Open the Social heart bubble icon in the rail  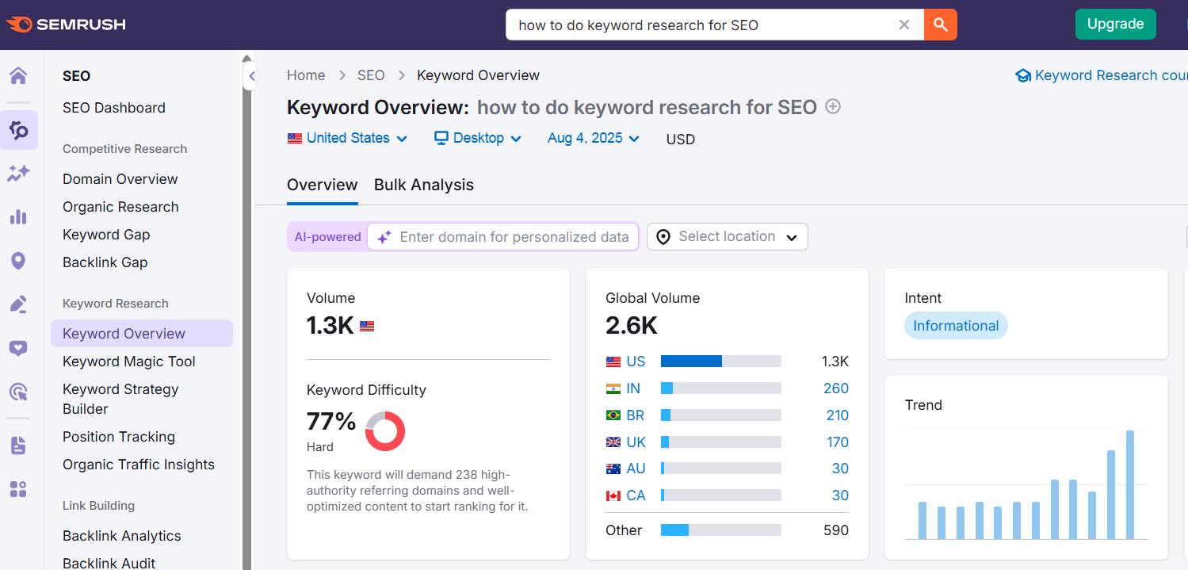click(18, 348)
